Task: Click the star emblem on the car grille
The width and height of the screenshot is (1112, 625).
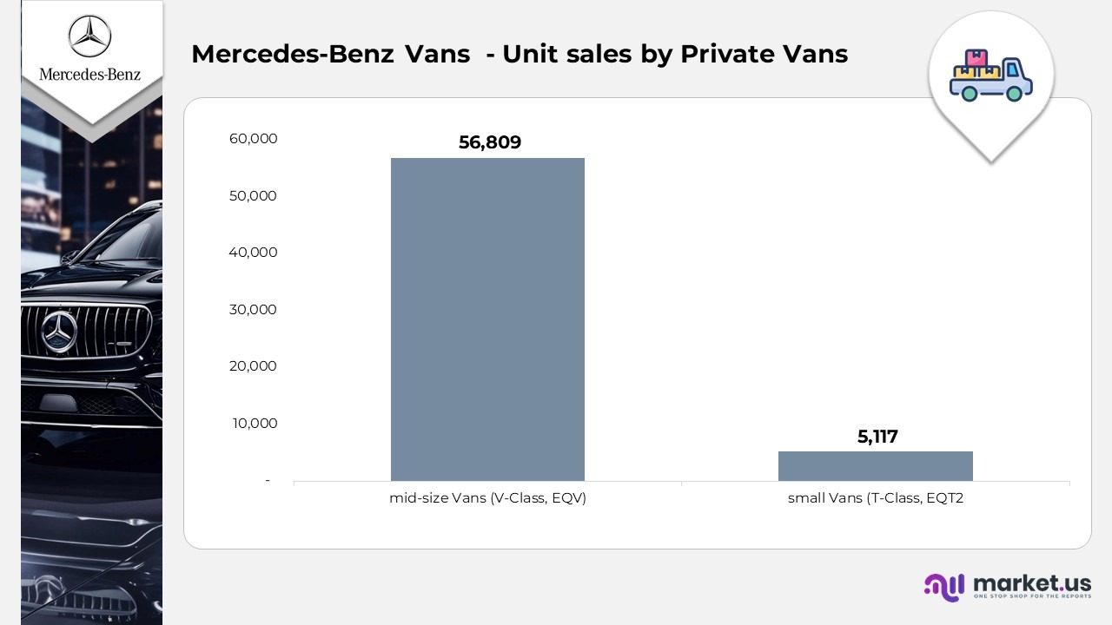Action: (x=59, y=331)
